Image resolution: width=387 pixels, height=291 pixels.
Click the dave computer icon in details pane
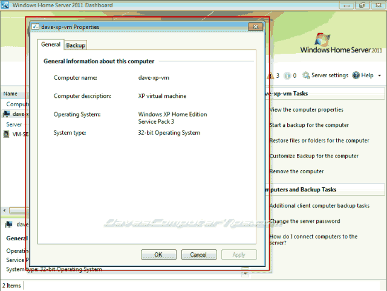pos(9,225)
